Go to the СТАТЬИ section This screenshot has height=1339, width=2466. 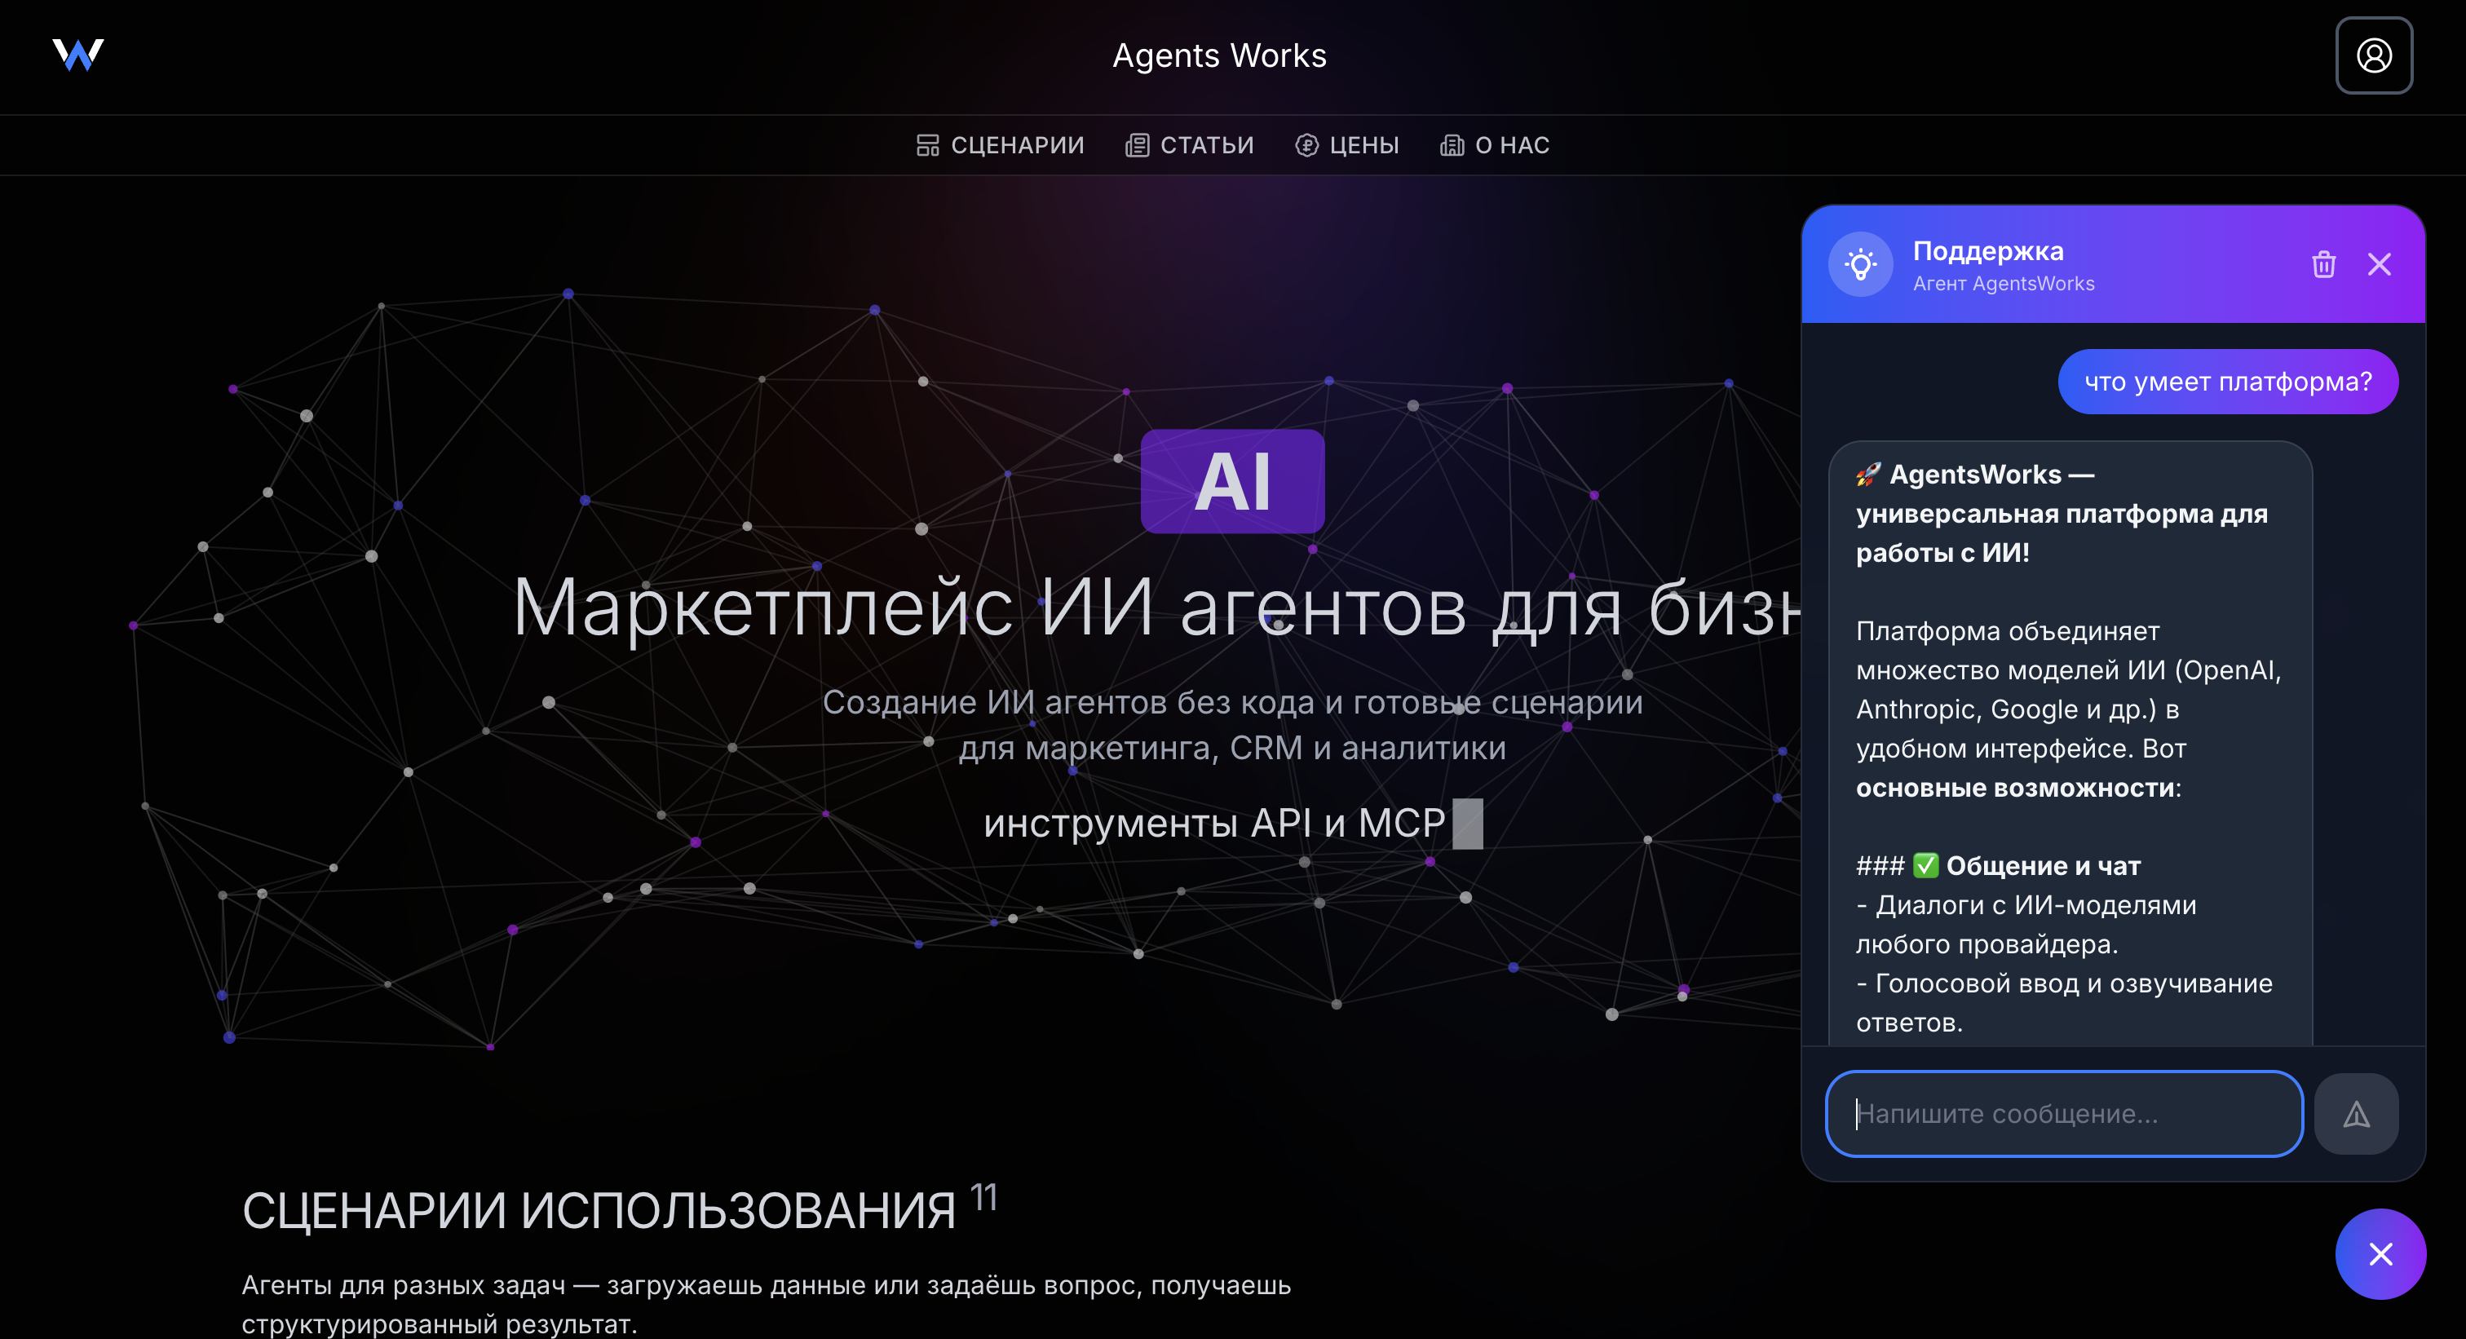tap(1206, 145)
